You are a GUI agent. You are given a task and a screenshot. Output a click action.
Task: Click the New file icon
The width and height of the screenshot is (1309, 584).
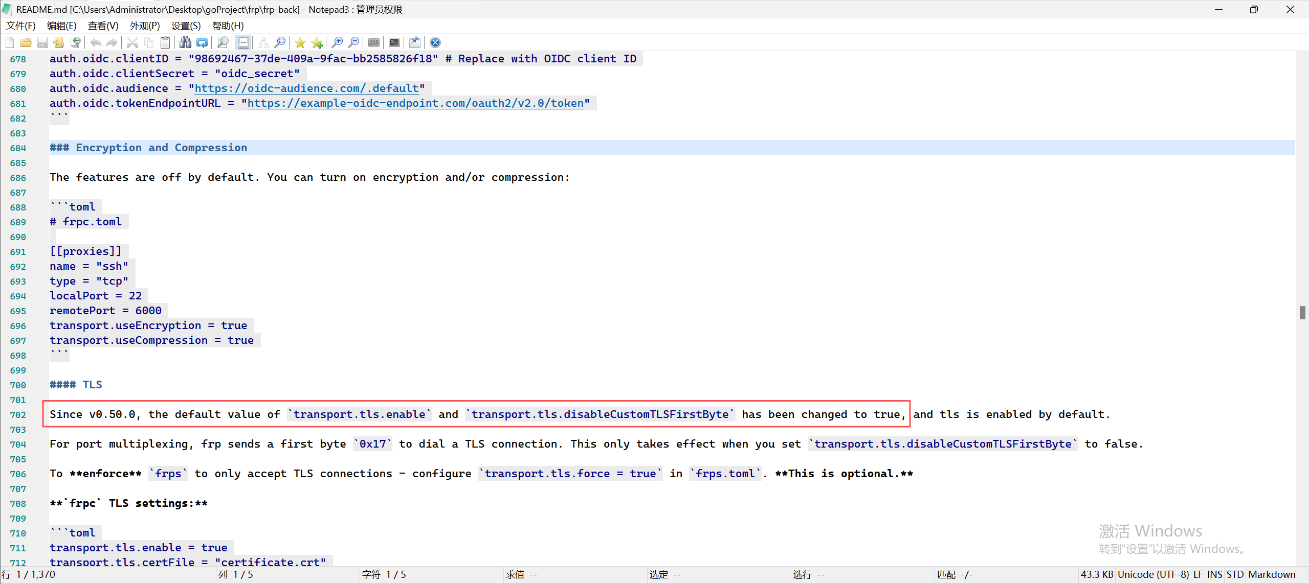[10, 42]
